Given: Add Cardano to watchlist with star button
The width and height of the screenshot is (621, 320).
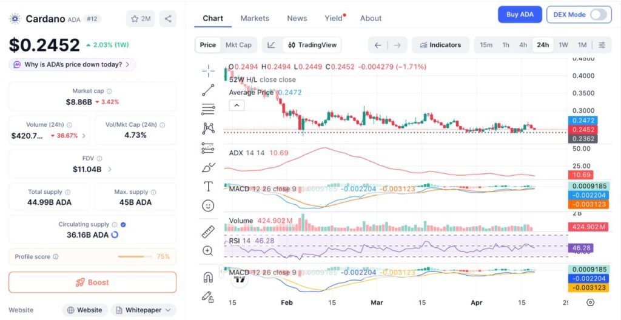Looking at the screenshot, I should pos(141,19).
